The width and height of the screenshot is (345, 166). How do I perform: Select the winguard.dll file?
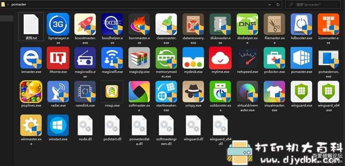coord(193,125)
